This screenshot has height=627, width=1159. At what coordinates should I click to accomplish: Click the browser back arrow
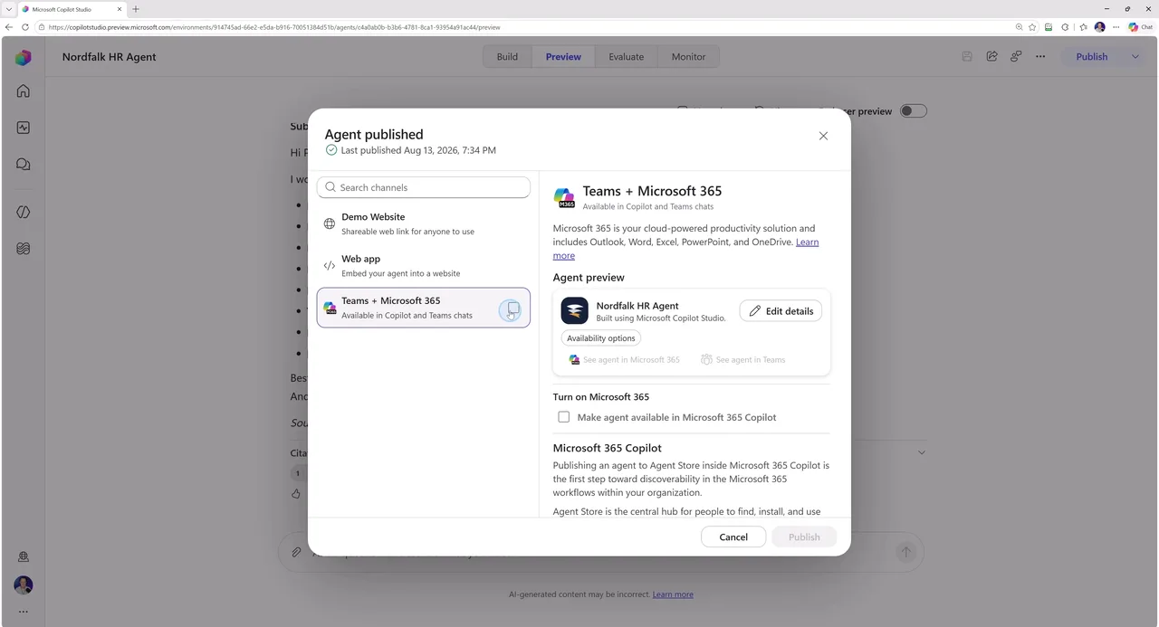tap(9, 27)
